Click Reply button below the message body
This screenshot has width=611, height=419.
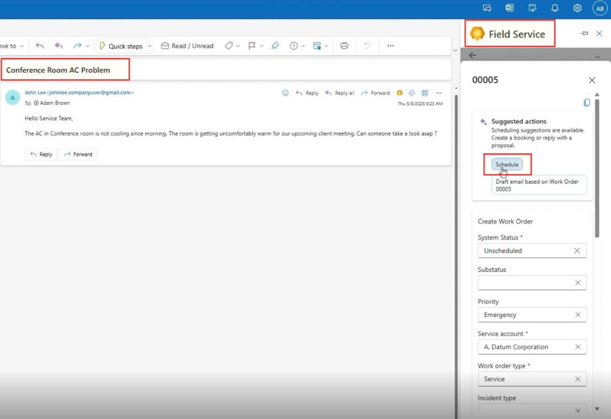[x=41, y=154]
